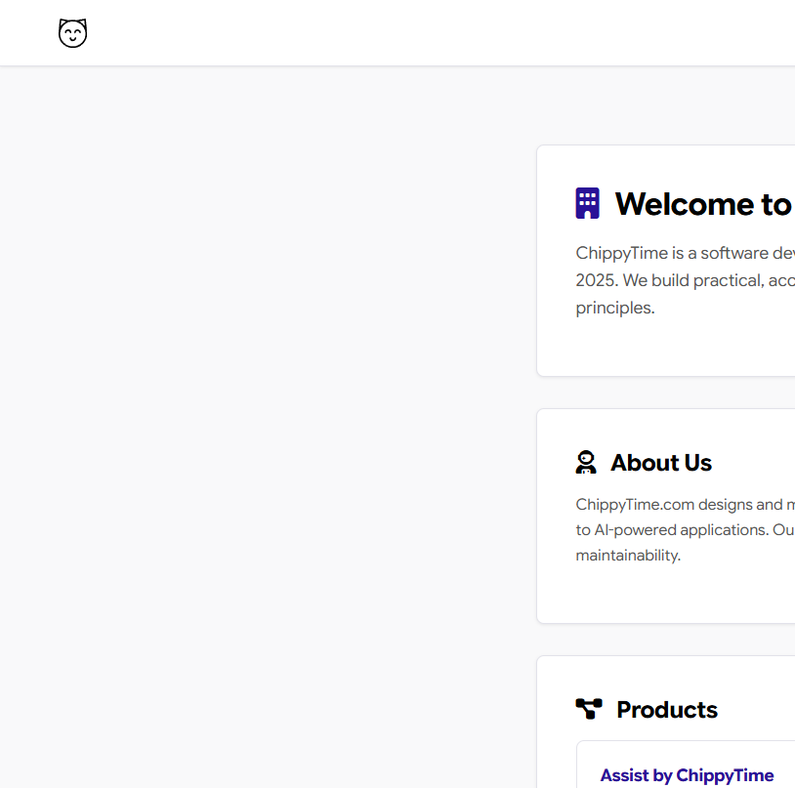Click the 'ChippyTime.com designs and' line
The image size is (795, 788).
pos(685,505)
